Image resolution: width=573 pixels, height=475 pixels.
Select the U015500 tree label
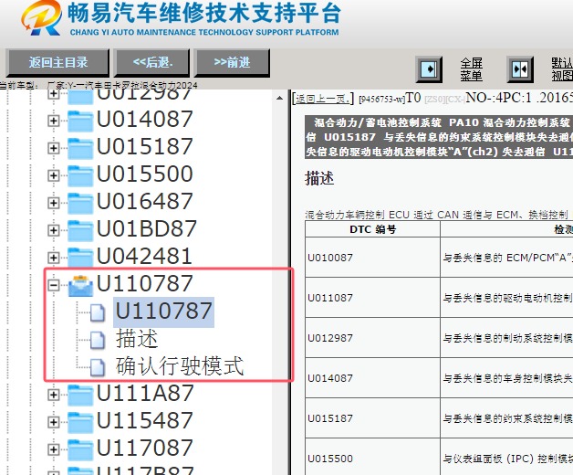(145, 174)
